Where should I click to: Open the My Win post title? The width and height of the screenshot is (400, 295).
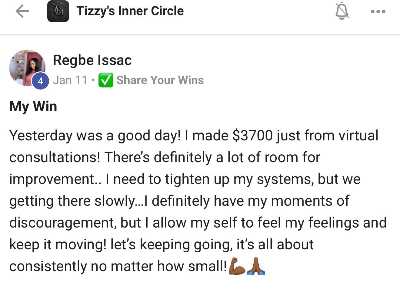33,107
